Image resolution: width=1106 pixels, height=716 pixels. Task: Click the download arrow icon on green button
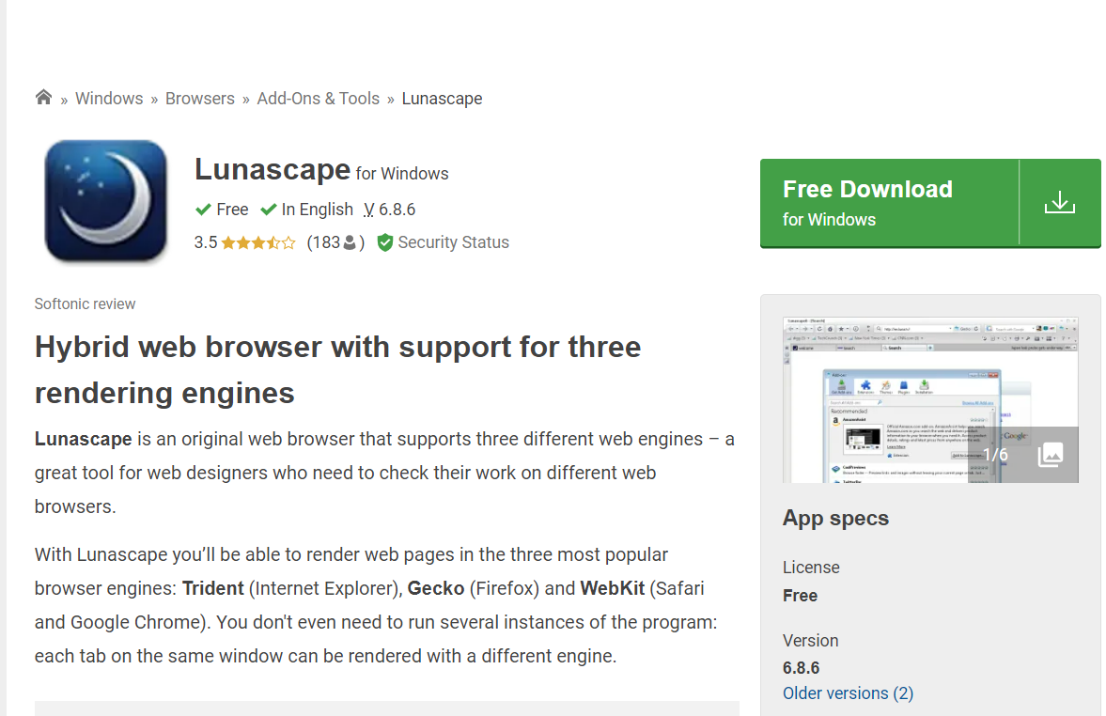(x=1059, y=203)
